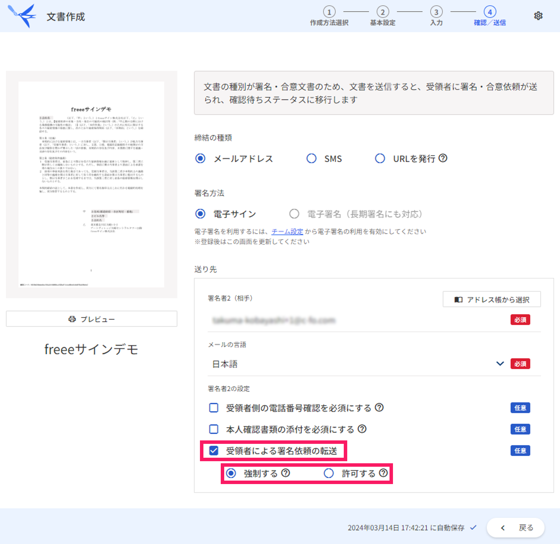Uncheck 受領者による署名依頼の転送 checkbox
This screenshot has width=560, height=544.
pyautogui.click(x=214, y=451)
